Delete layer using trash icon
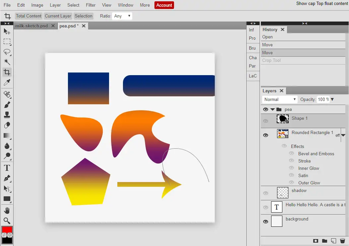This screenshot has width=349, height=246. point(342,241)
